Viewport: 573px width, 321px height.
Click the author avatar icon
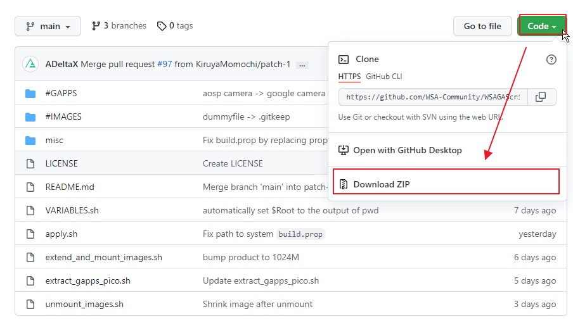(30, 64)
